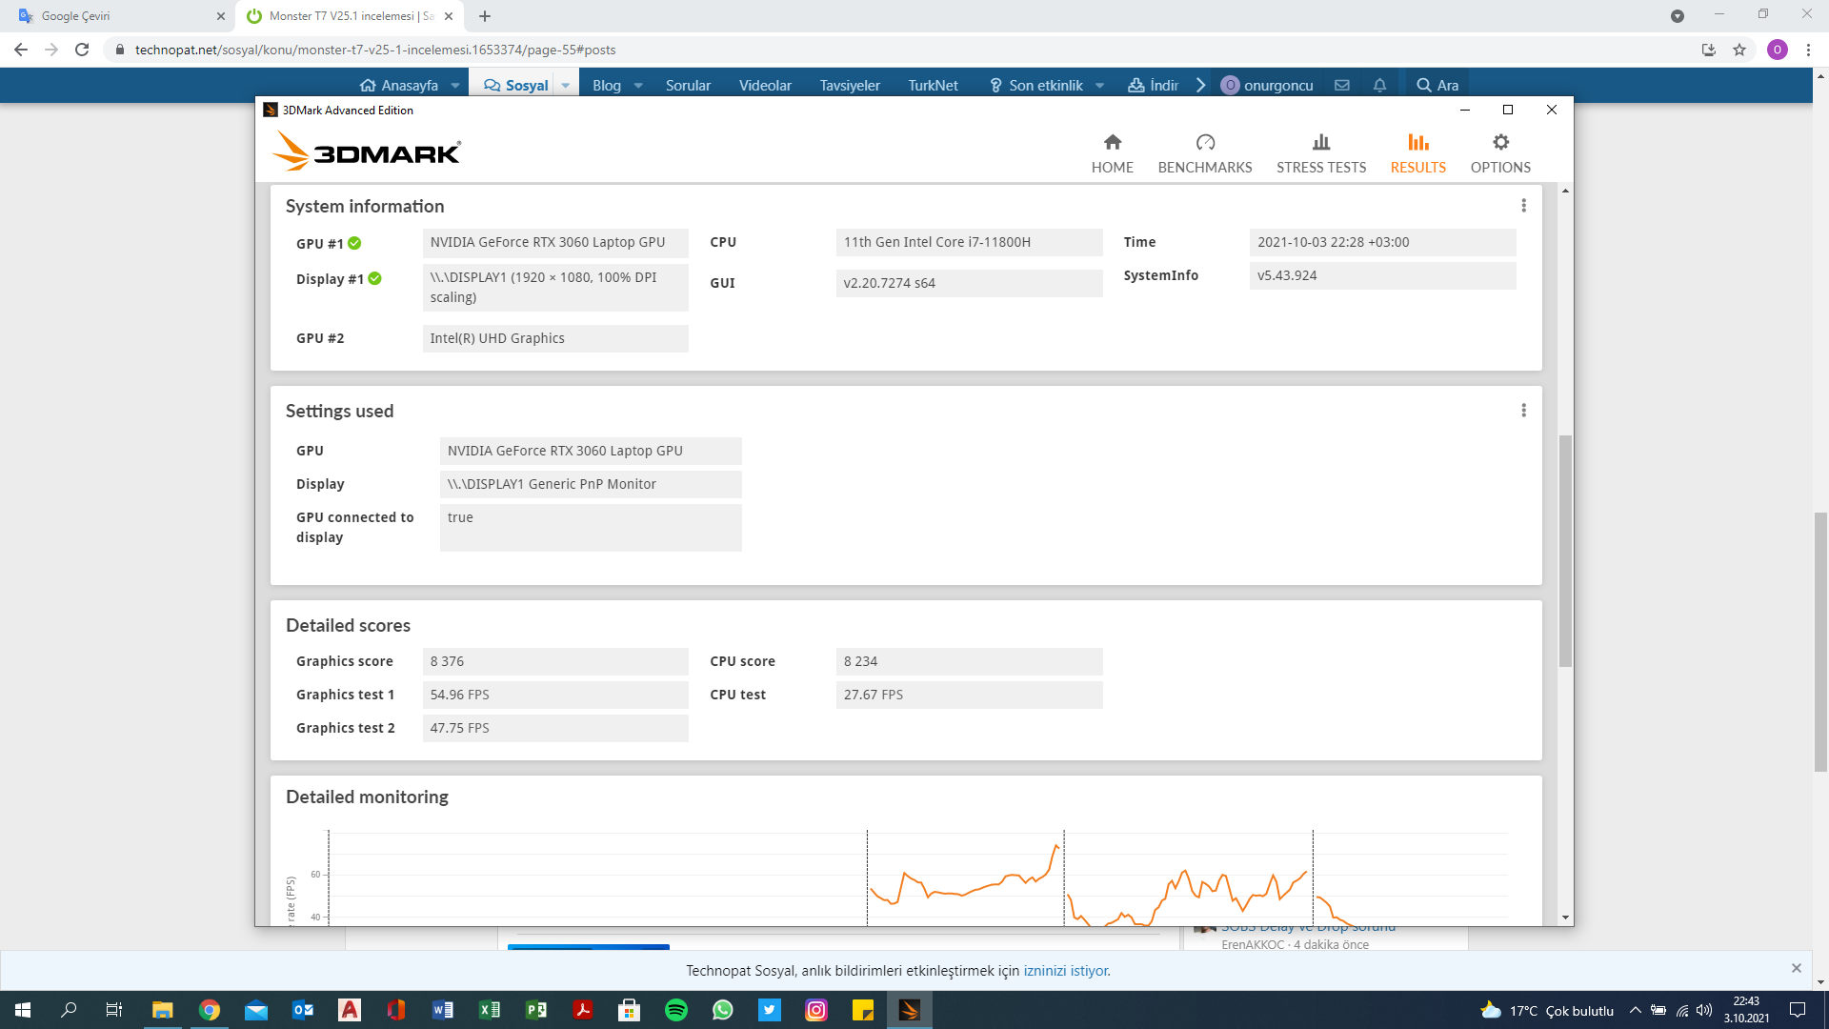
Task: Click the Results chart icon
Action: (x=1417, y=143)
